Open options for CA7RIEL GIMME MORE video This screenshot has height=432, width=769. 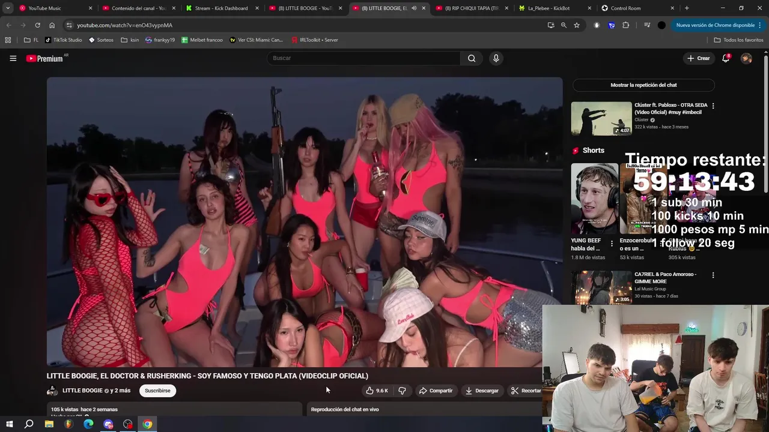713,275
